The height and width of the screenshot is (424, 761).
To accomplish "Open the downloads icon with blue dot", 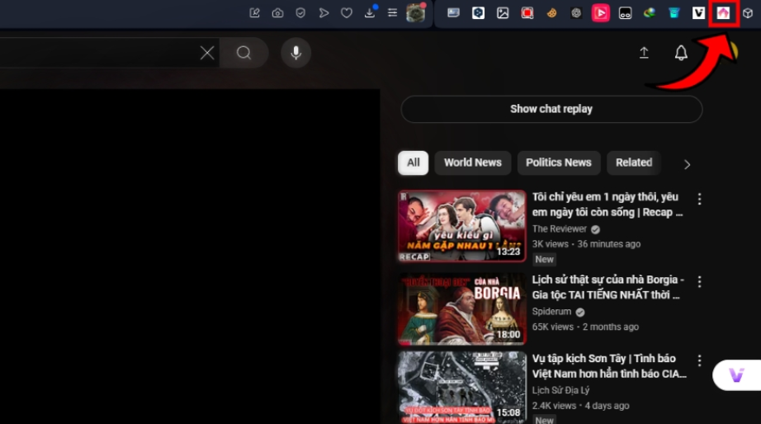I will [x=370, y=12].
